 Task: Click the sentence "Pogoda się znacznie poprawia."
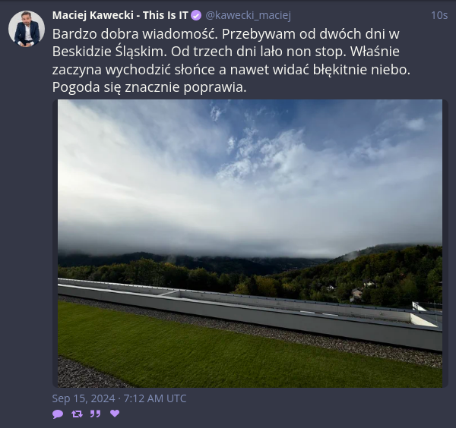tap(149, 87)
